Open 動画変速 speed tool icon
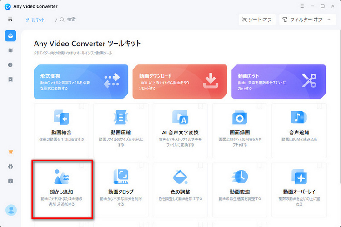This screenshot has width=341, height=227. pyautogui.click(x=240, y=177)
